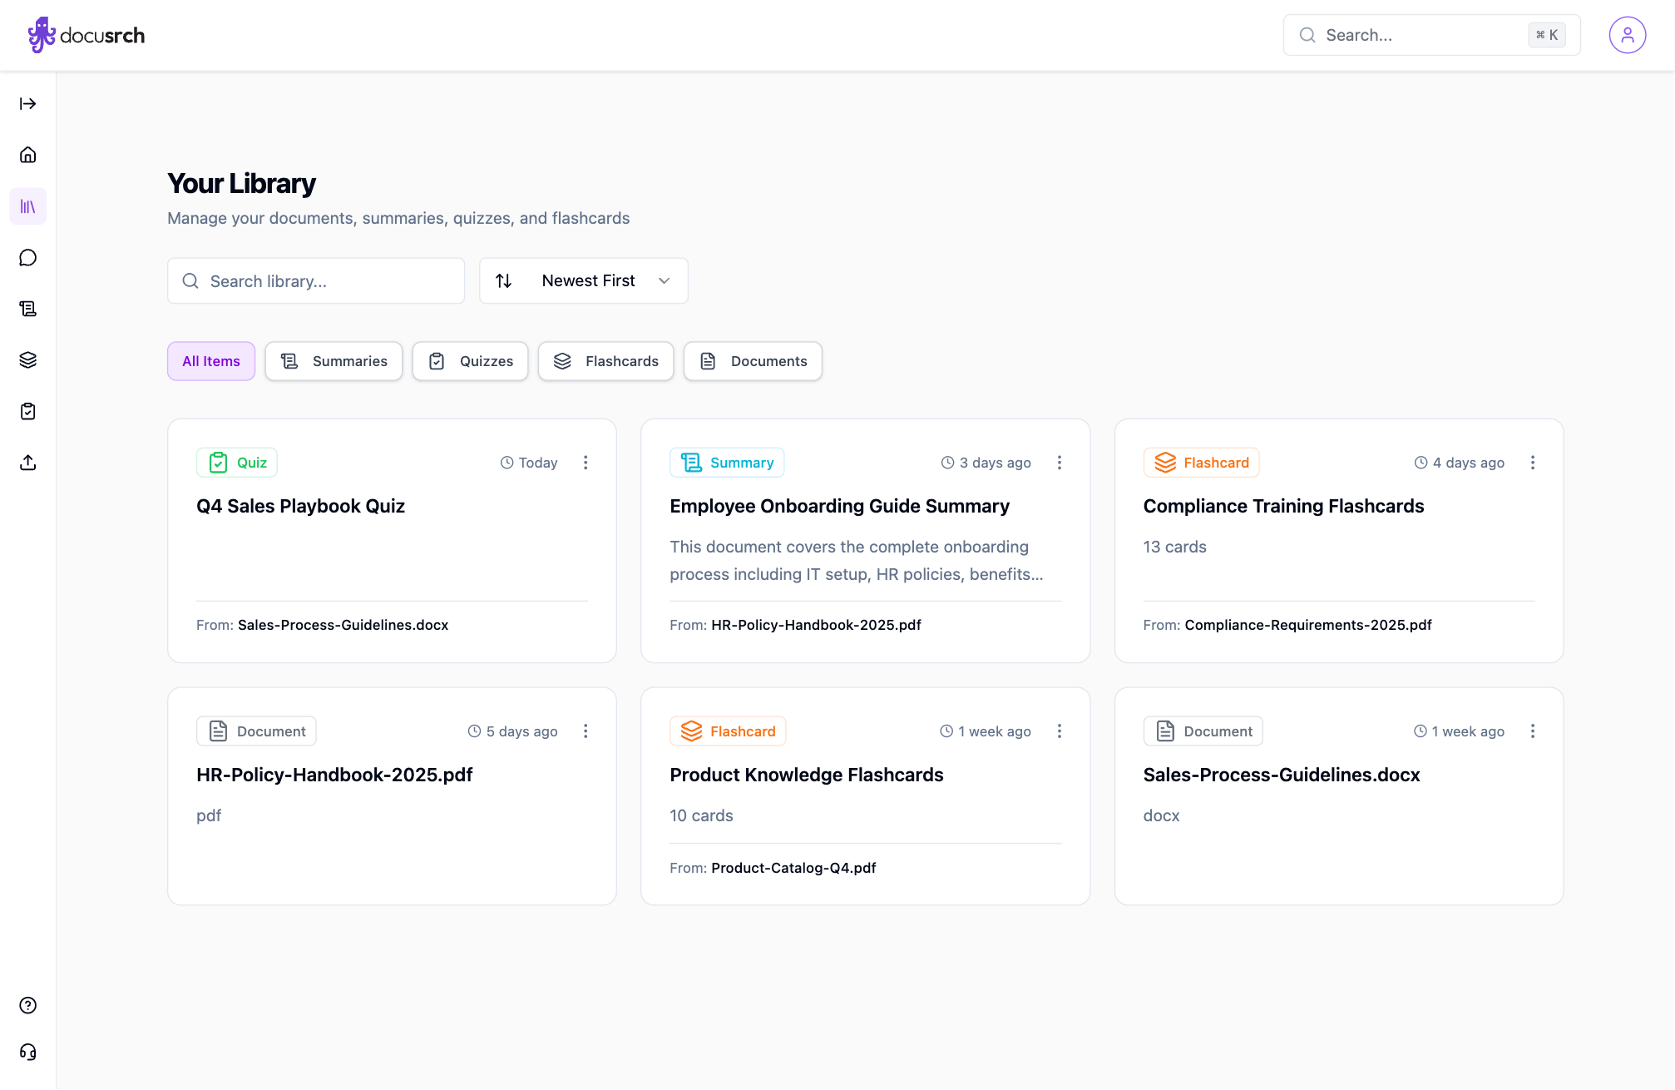Open Help via the question mark icon
Image resolution: width=1675 pixels, height=1090 pixels.
click(x=27, y=1005)
